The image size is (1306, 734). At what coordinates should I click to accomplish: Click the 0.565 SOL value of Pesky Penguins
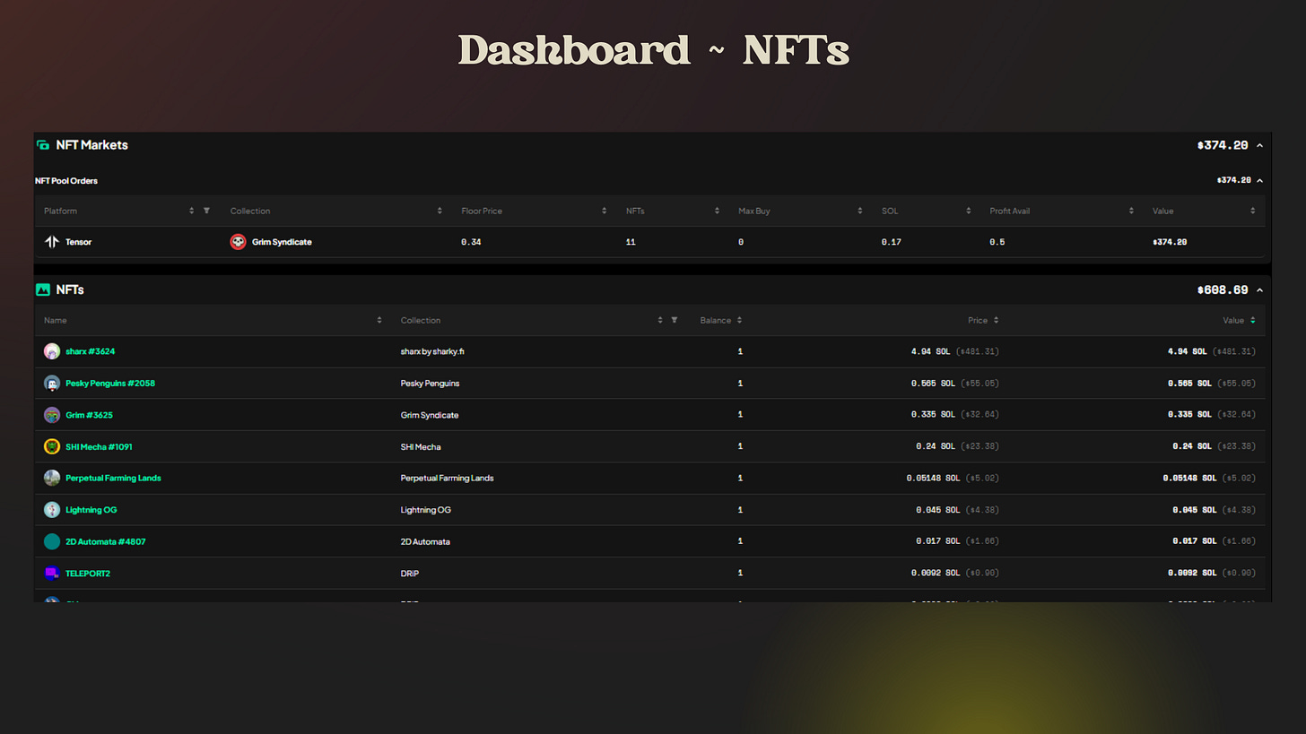click(1189, 384)
